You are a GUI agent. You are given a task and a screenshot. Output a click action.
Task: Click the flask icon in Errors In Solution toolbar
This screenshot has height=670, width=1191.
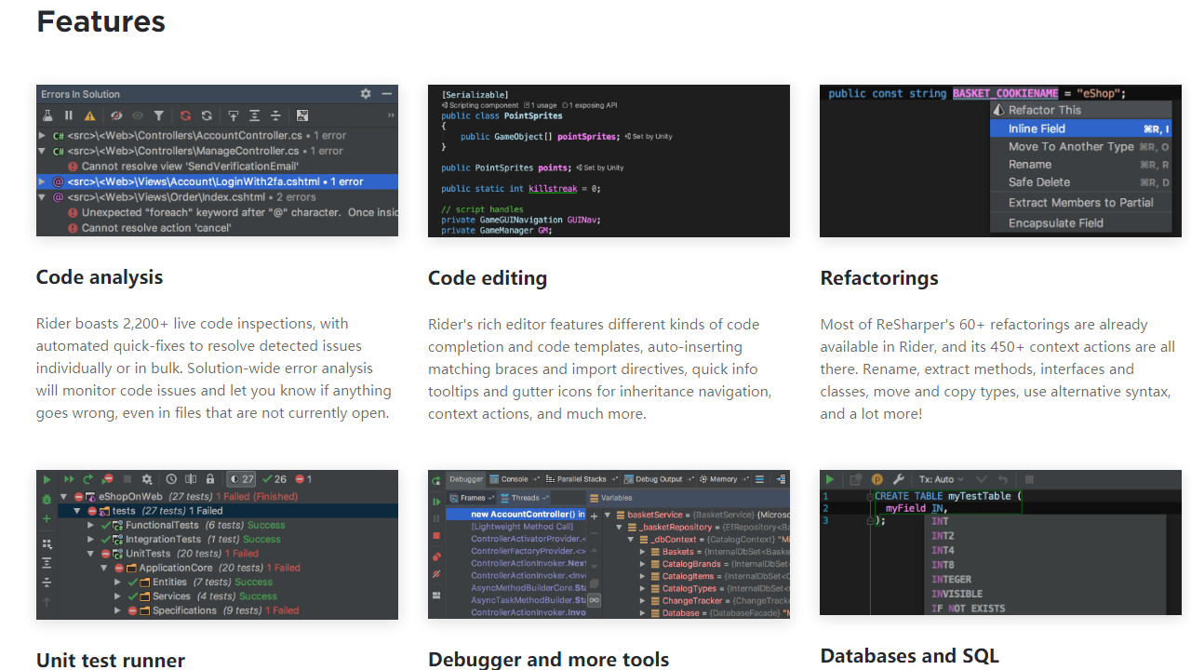point(47,115)
